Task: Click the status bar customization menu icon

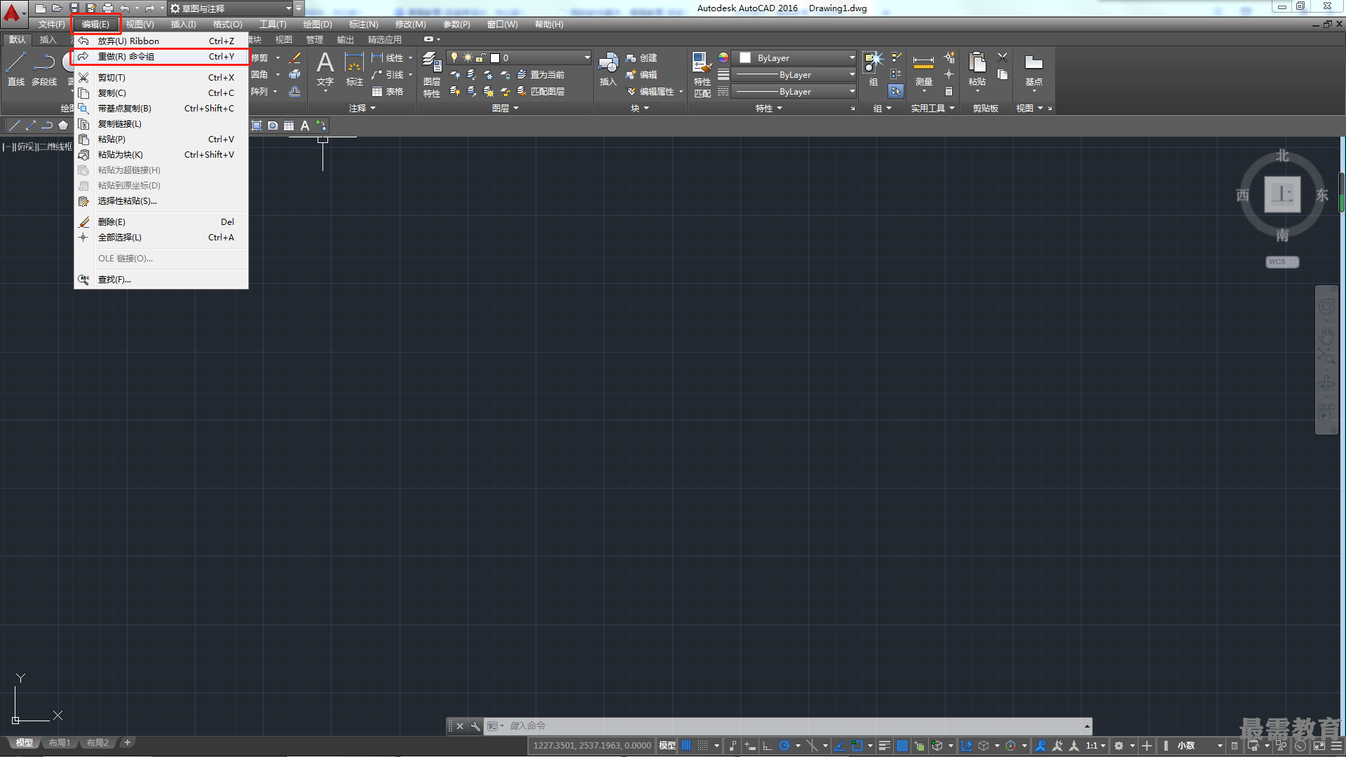Action: (1337, 746)
